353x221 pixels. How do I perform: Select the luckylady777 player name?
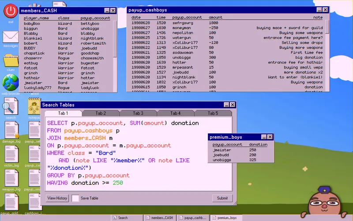[38, 88]
